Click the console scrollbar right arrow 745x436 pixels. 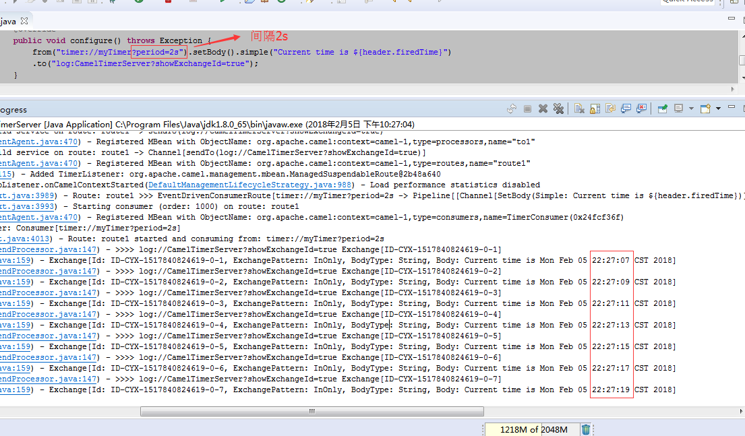click(x=741, y=411)
